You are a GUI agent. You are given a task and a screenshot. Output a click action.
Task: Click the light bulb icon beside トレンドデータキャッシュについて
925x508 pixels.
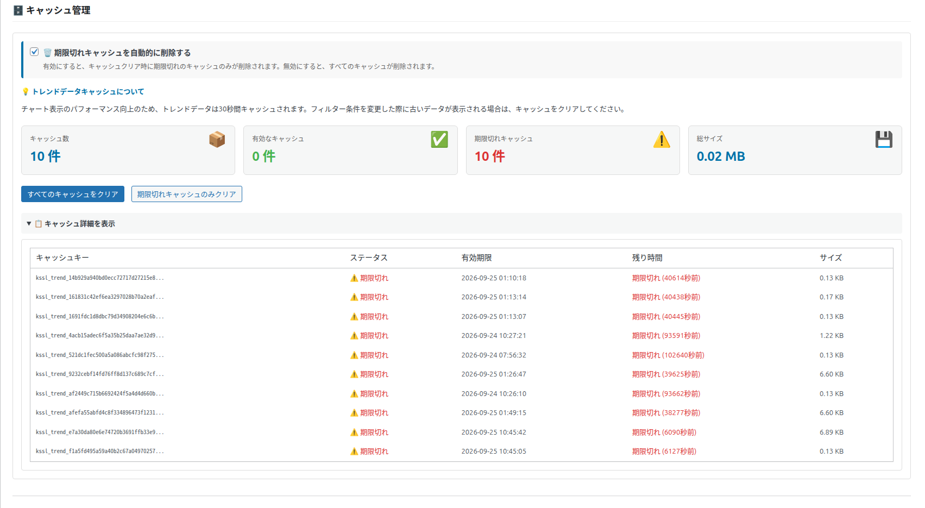pyautogui.click(x=25, y=91)
